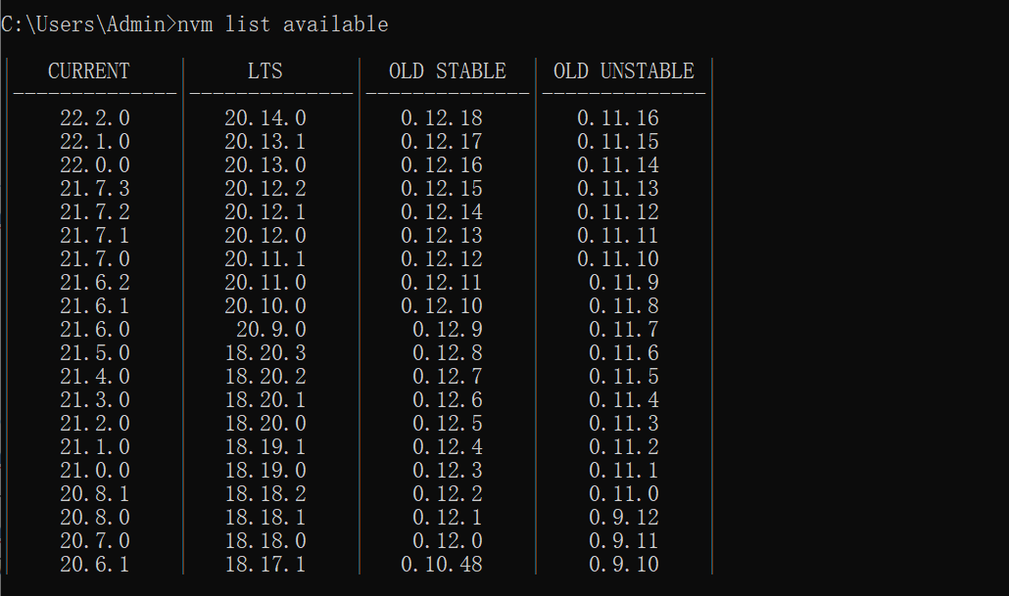
Task: Click LTS version 20.14.0
Action: [x=265, y=118]
